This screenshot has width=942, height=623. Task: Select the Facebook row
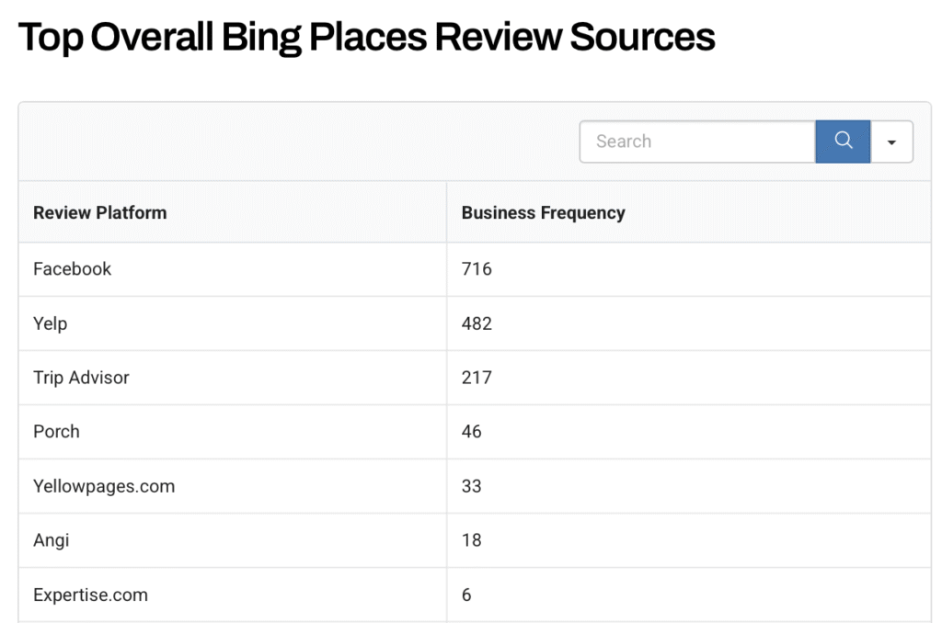[x=72, y=269]
